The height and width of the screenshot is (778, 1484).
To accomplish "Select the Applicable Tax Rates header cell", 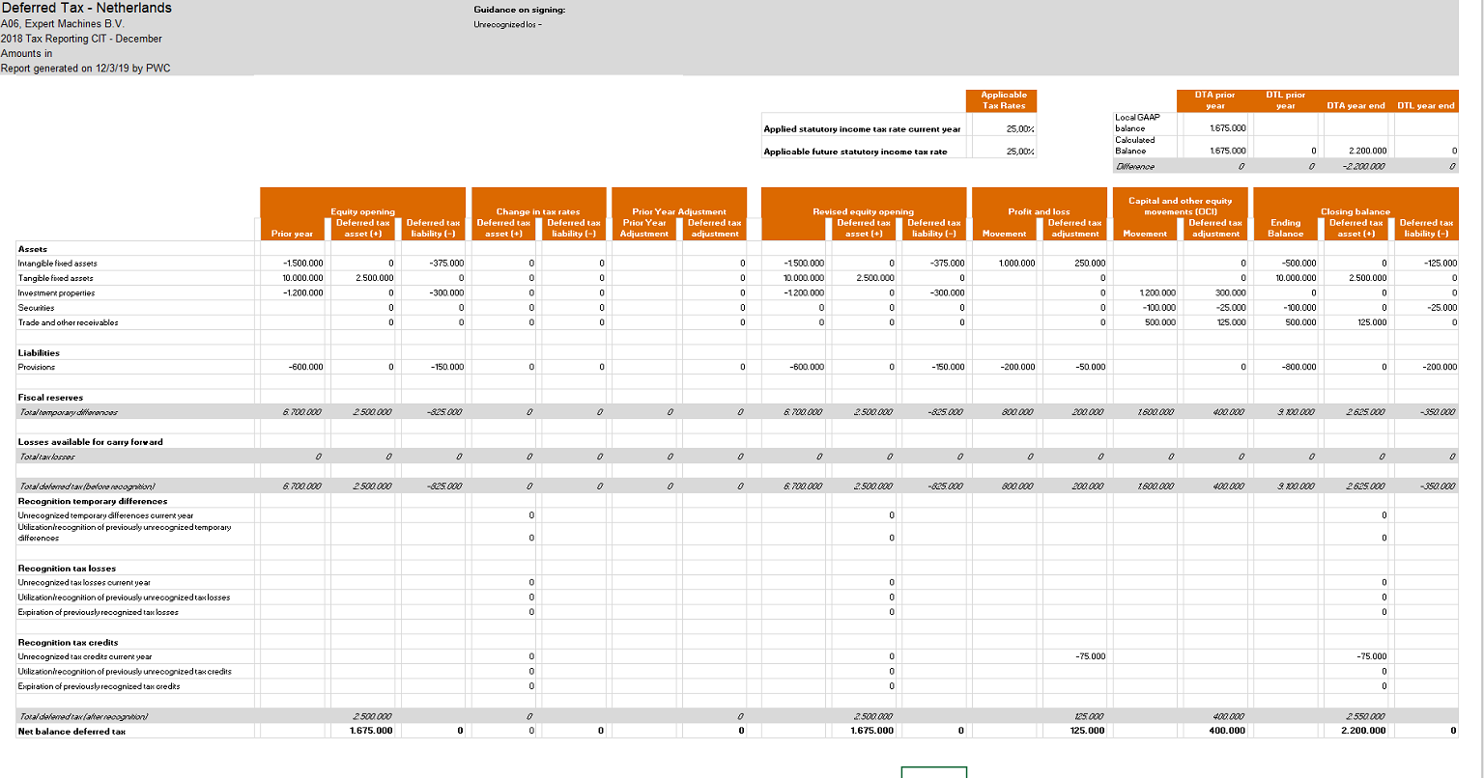I will click(1003, 100).
